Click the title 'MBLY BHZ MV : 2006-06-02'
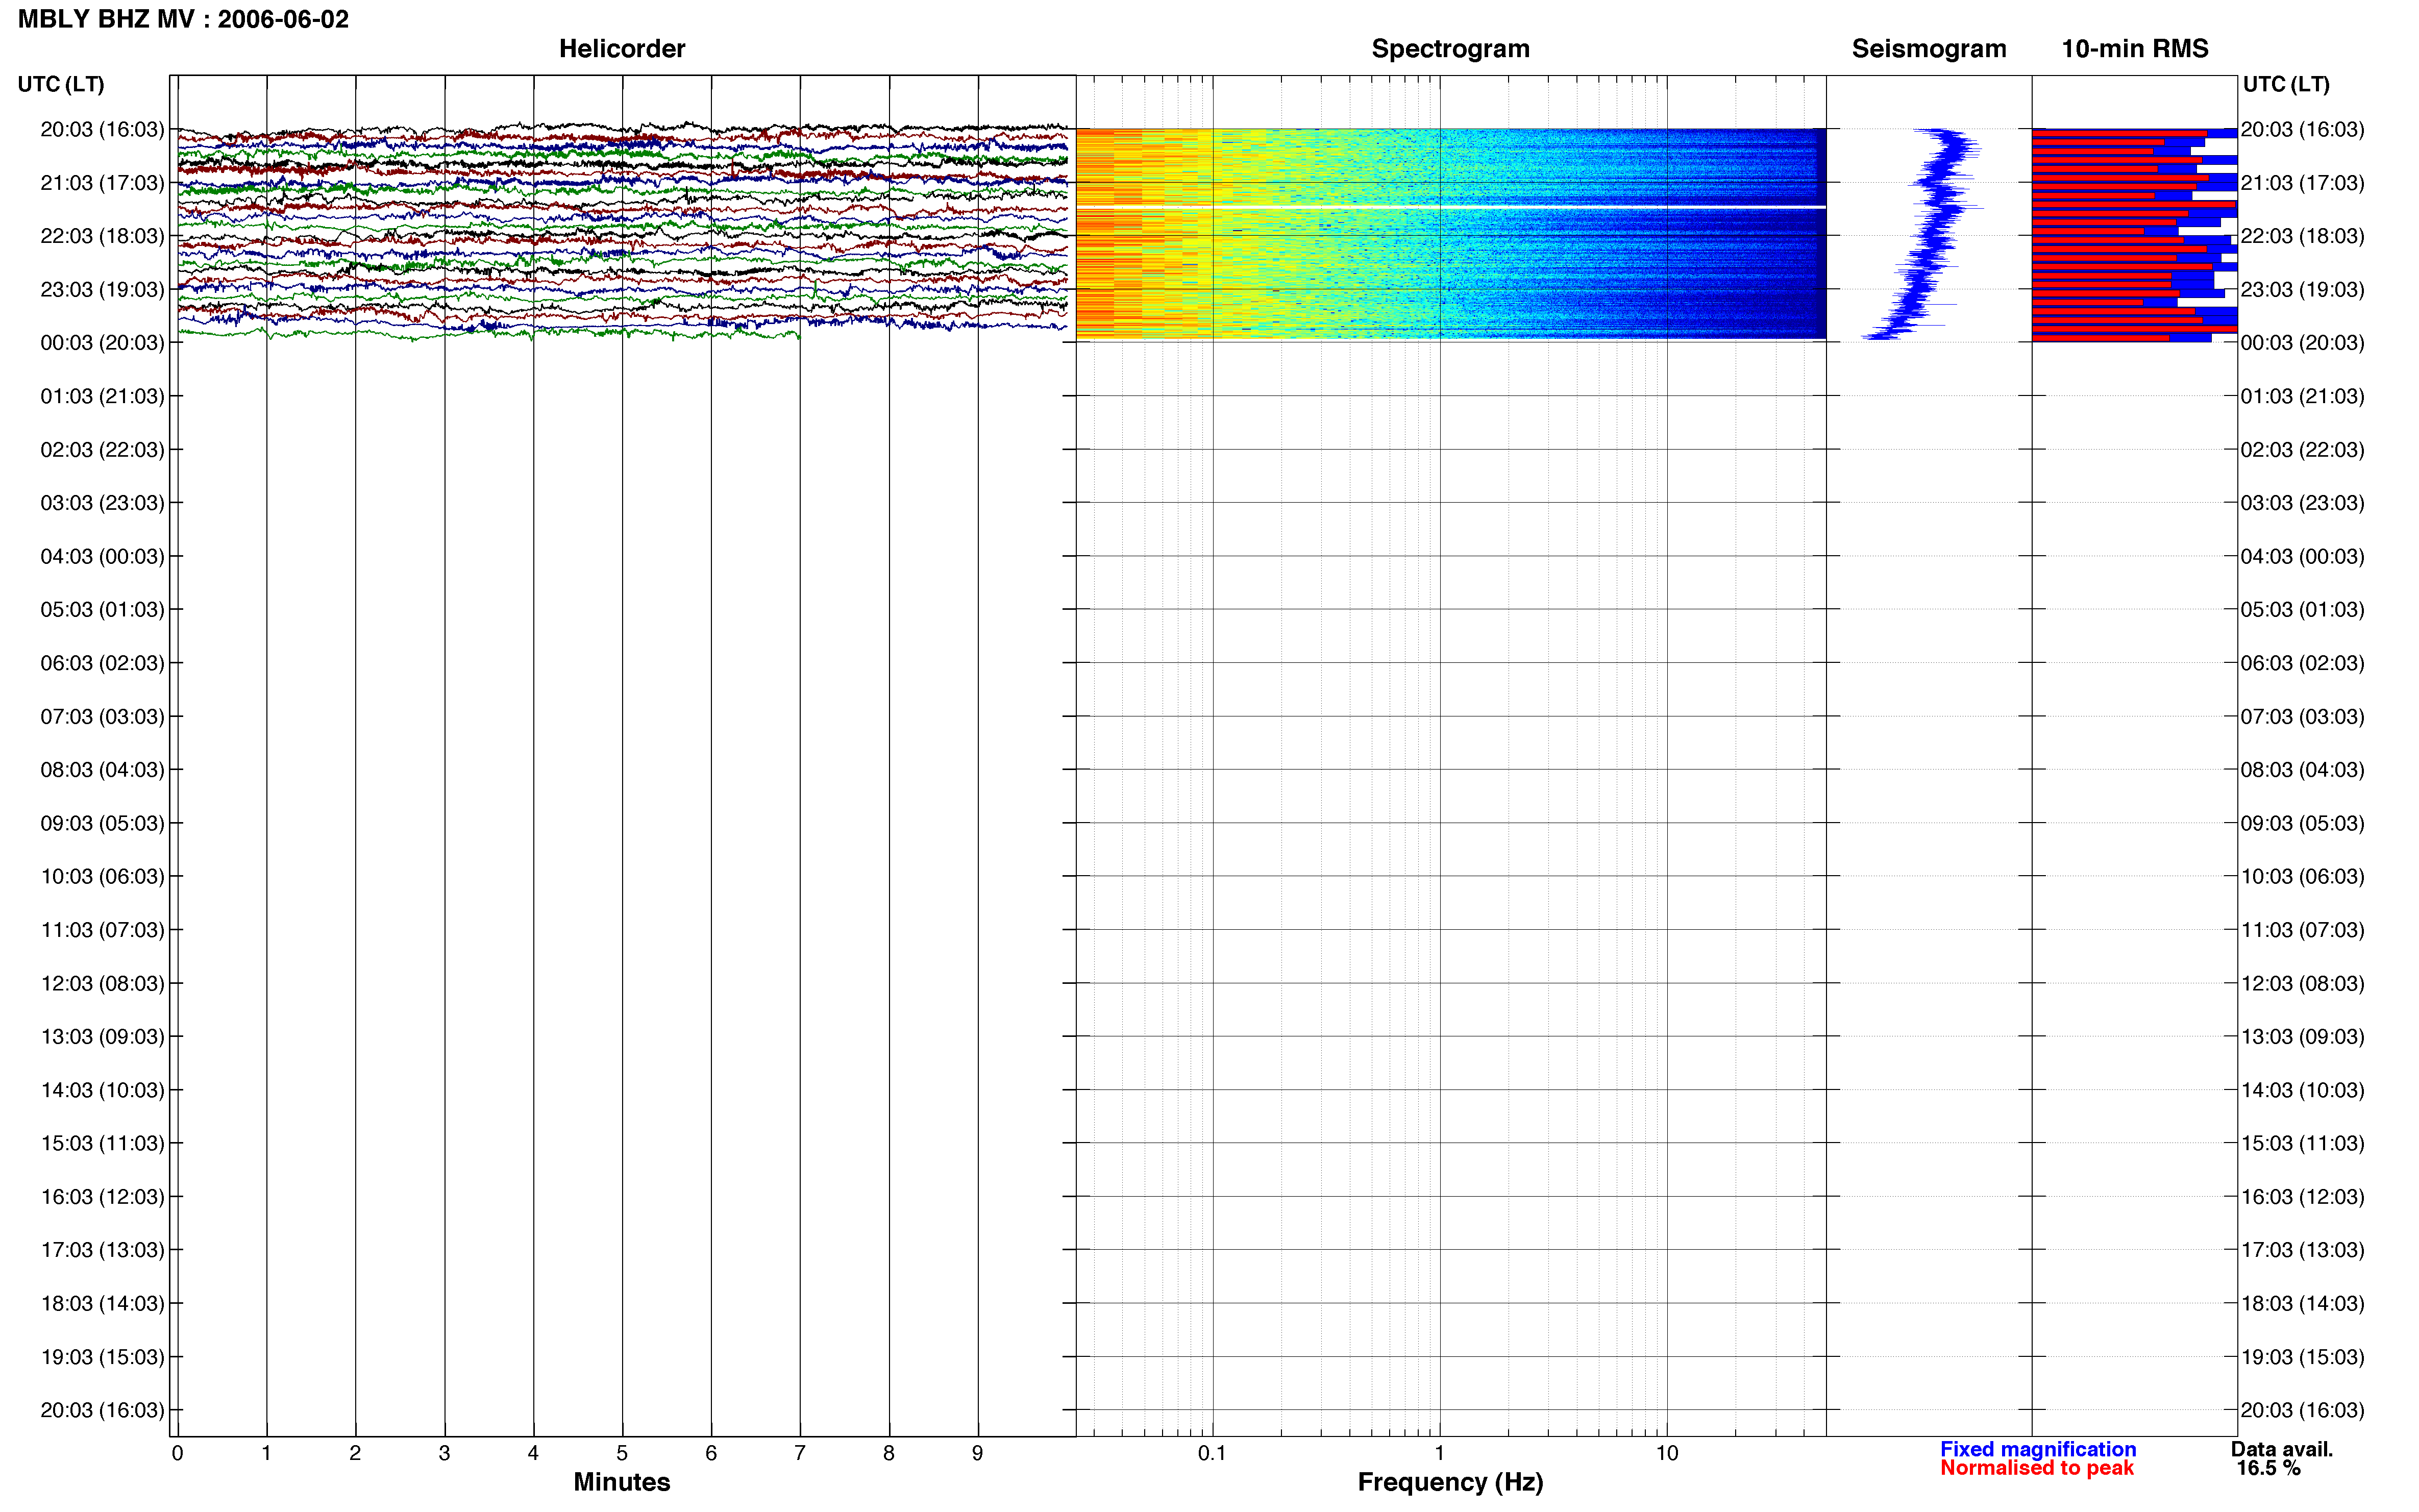The image size is (2419, 1512). 183,19
